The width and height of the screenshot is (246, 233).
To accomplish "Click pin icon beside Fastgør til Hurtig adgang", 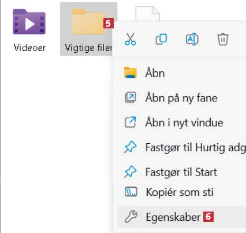I will [131, 147].
